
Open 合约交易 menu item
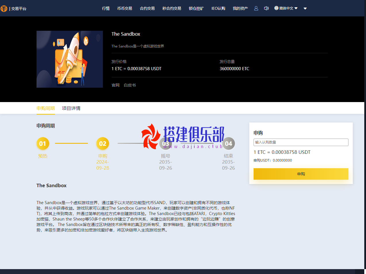[147, 8]
